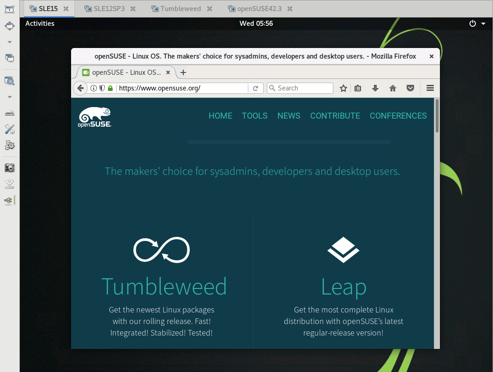
Task: Click the Firefox back arrow button
Action: (x=80, y=88)
